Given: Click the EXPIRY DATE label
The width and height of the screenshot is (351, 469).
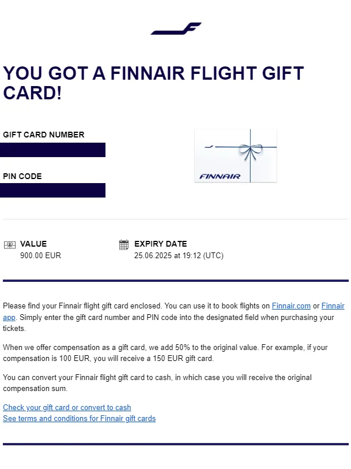Looking at the screenshot, I should click(x=161, y=244).
